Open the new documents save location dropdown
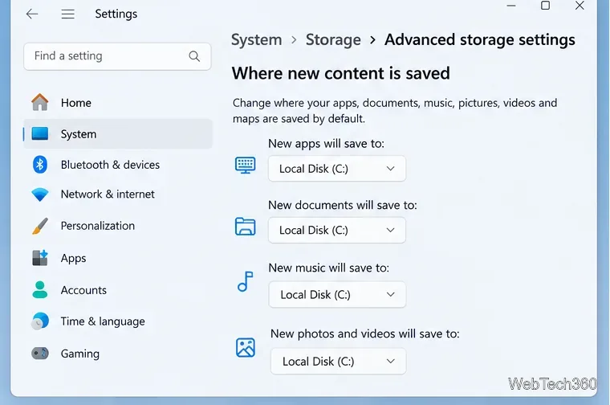 pyautogui.click(x=337, y=230)
